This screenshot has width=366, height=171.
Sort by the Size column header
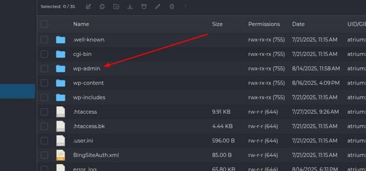click(217, 24)
